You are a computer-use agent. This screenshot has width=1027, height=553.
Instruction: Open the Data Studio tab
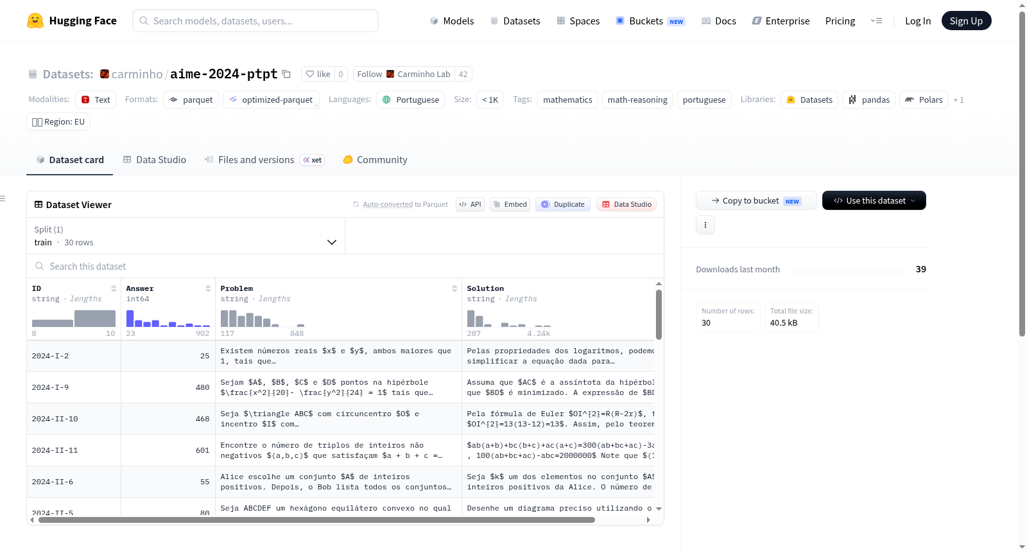[154, 160]
